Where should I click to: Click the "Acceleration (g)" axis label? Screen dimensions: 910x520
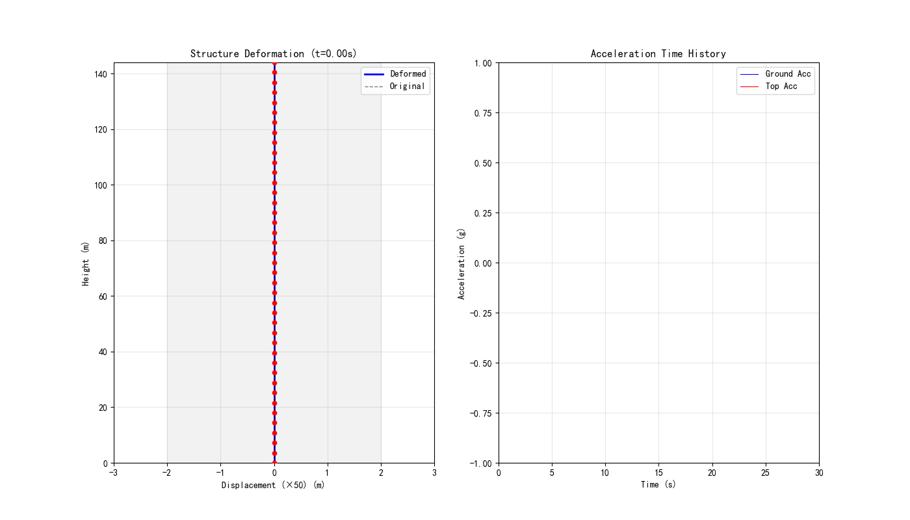pos(461,263)
